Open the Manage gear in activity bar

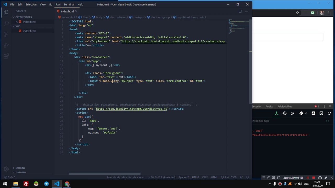click(x=6, y=169)
